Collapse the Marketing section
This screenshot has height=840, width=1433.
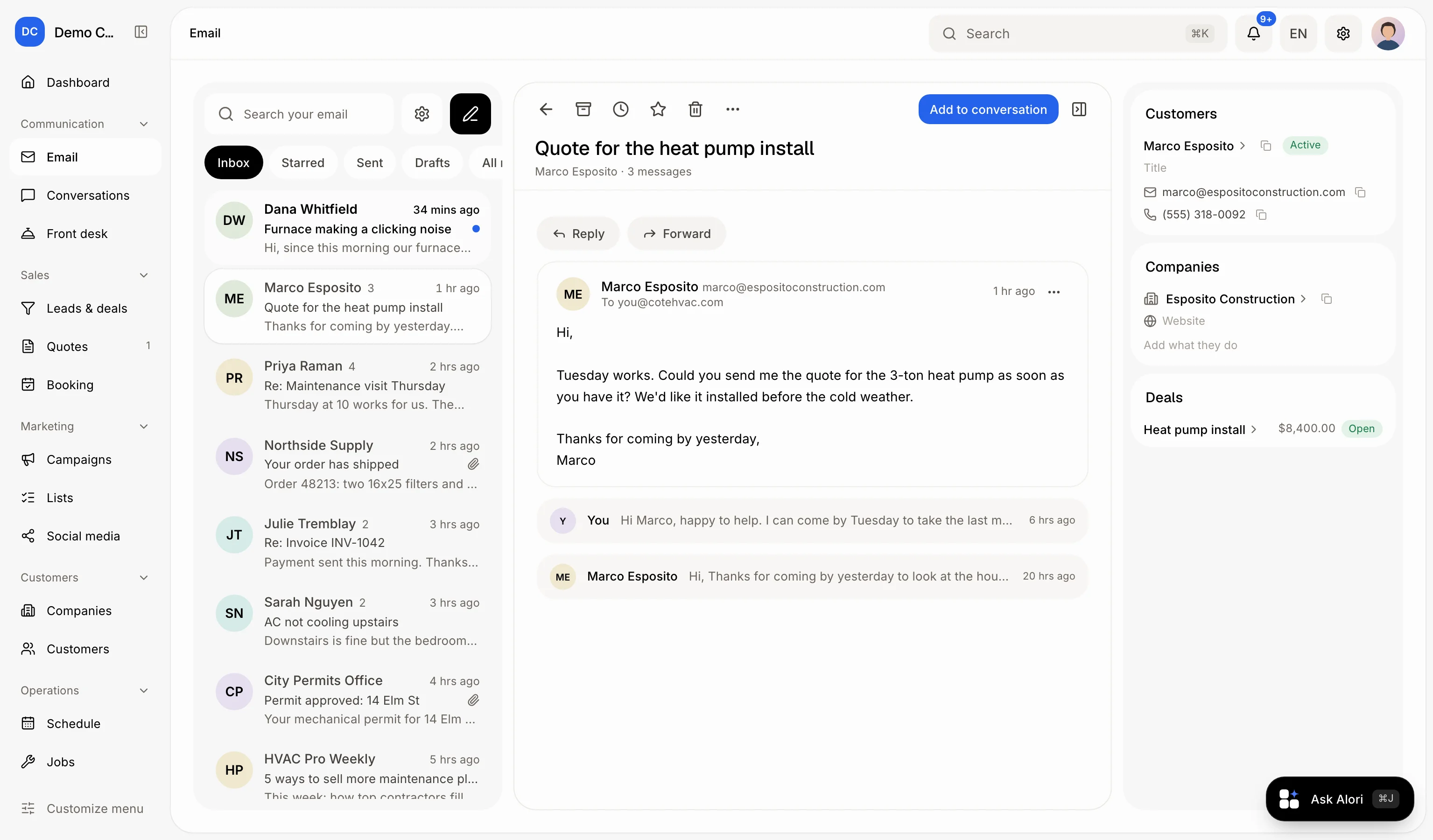point(144,426)
